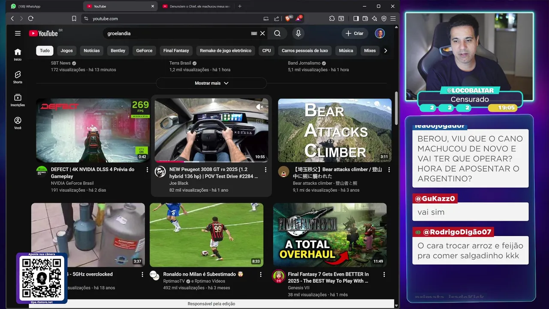The height and width of the screenshot is (309, 549).
Task: Open Genesis VII channel link
Action: 299,288
